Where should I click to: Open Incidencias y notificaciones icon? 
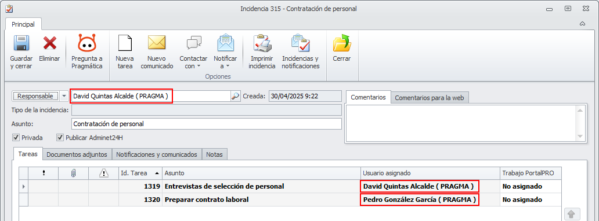tap(300, 43)
